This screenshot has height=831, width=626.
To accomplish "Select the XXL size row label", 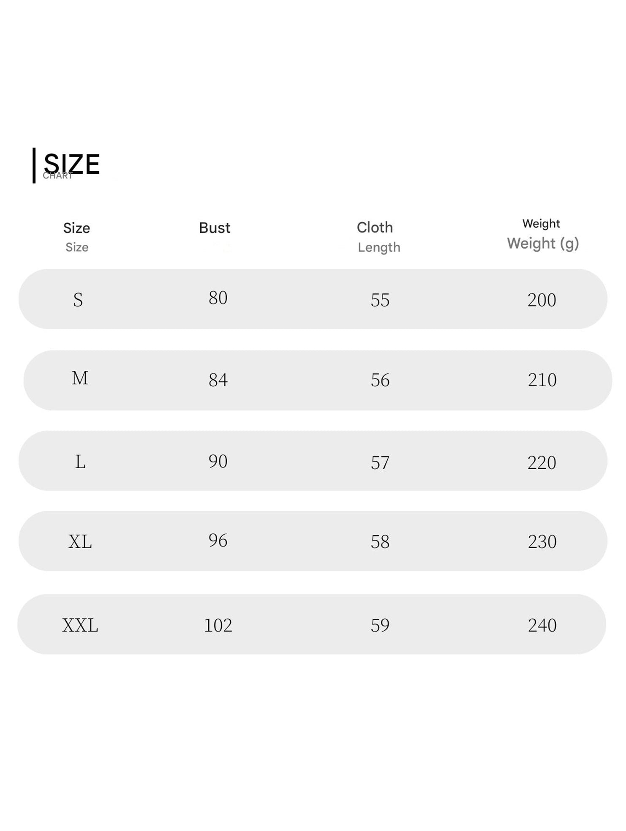I will click(80, 626).
